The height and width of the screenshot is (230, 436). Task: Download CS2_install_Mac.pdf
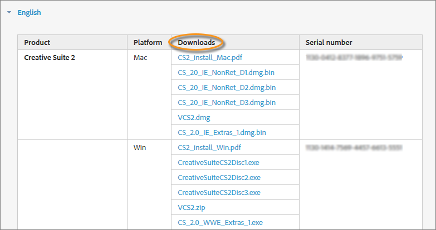(x=210, y=58)
